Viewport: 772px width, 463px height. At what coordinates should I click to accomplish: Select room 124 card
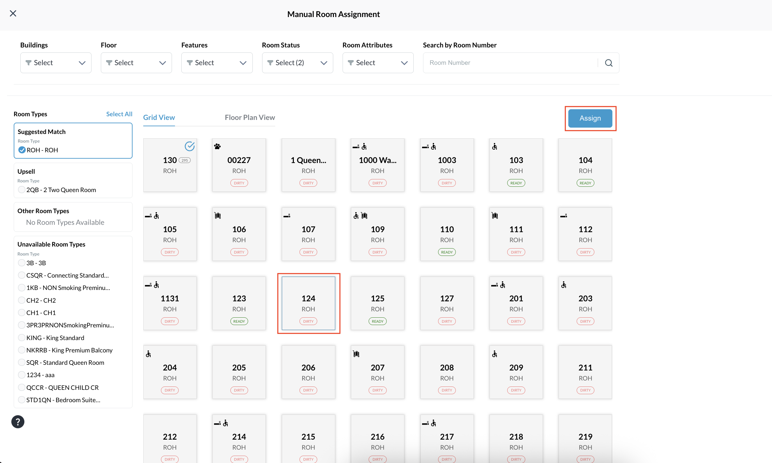pyautogui.click(x=308, y=303)
